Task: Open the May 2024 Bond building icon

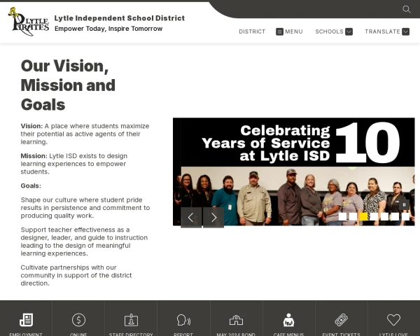Action: 237,320
